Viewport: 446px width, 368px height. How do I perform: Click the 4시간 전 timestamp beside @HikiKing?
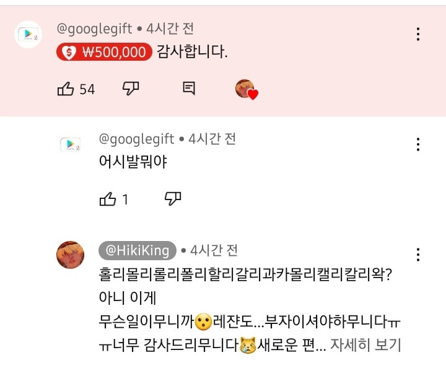pos(214,250)
